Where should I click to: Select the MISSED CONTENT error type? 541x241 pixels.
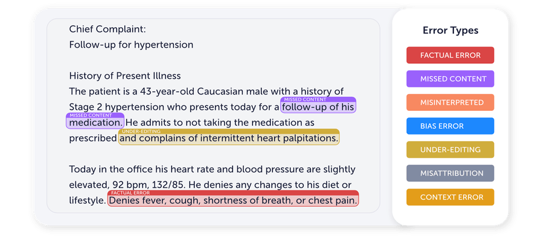point(450,79)
